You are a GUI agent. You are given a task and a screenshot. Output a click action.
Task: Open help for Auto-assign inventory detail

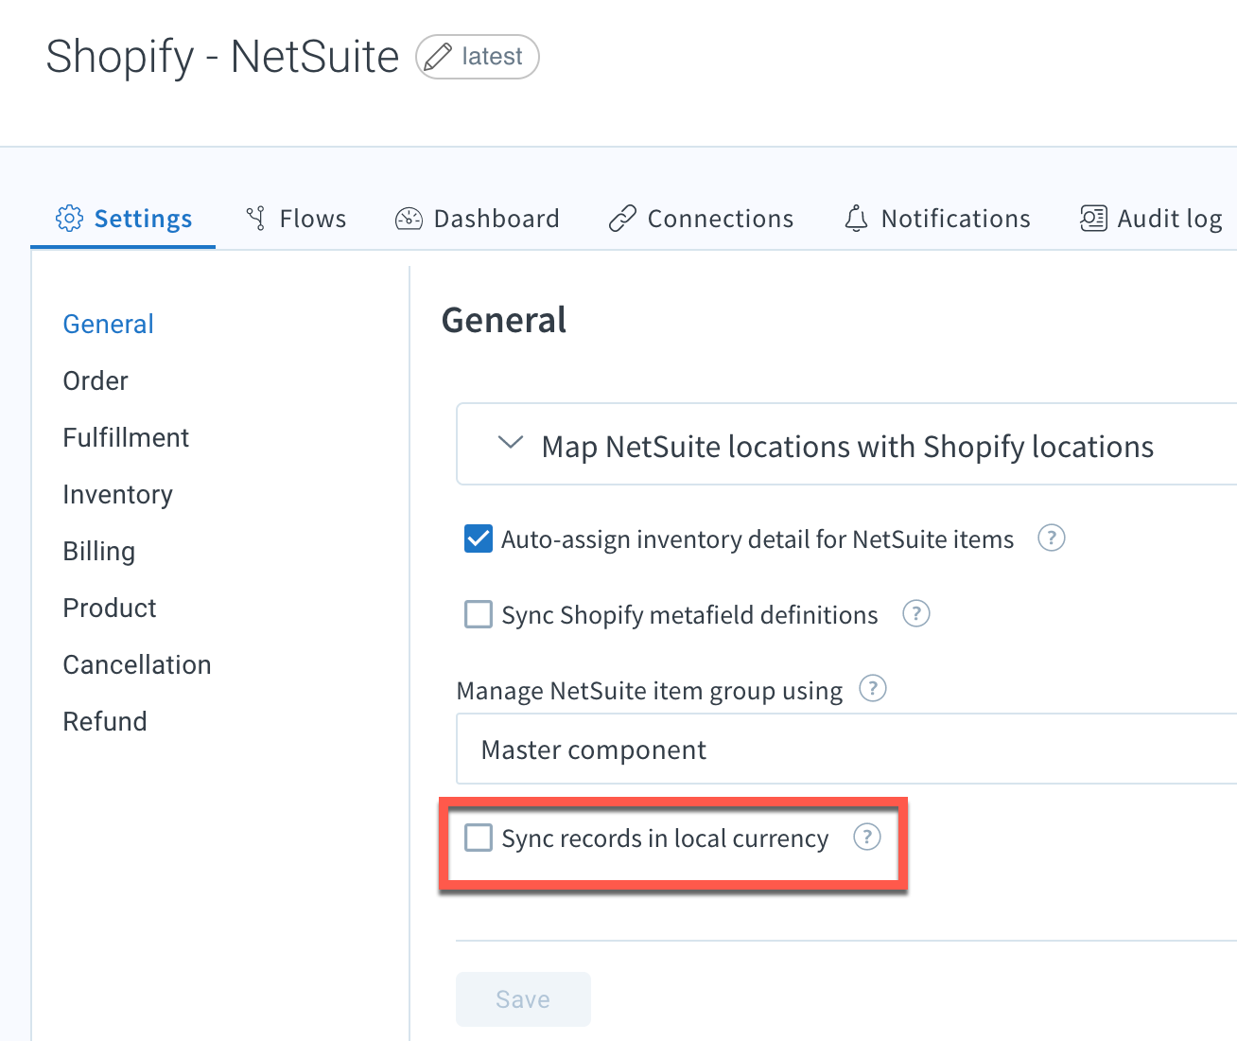1052,538
